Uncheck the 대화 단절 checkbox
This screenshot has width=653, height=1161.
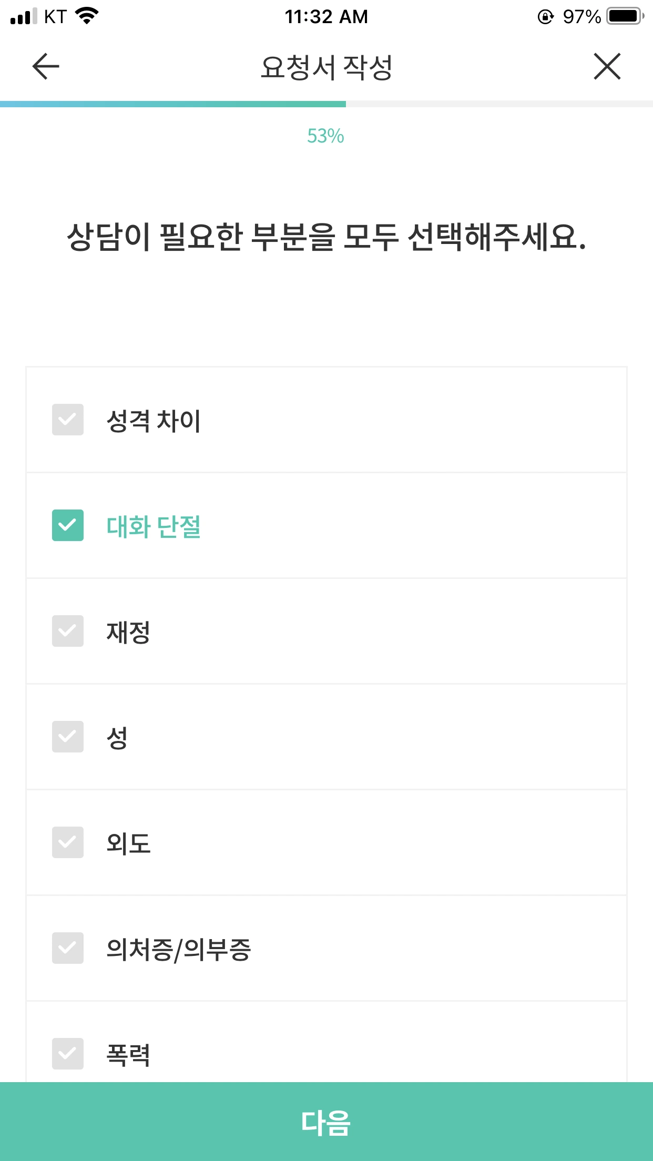click(x=68, y=525)
